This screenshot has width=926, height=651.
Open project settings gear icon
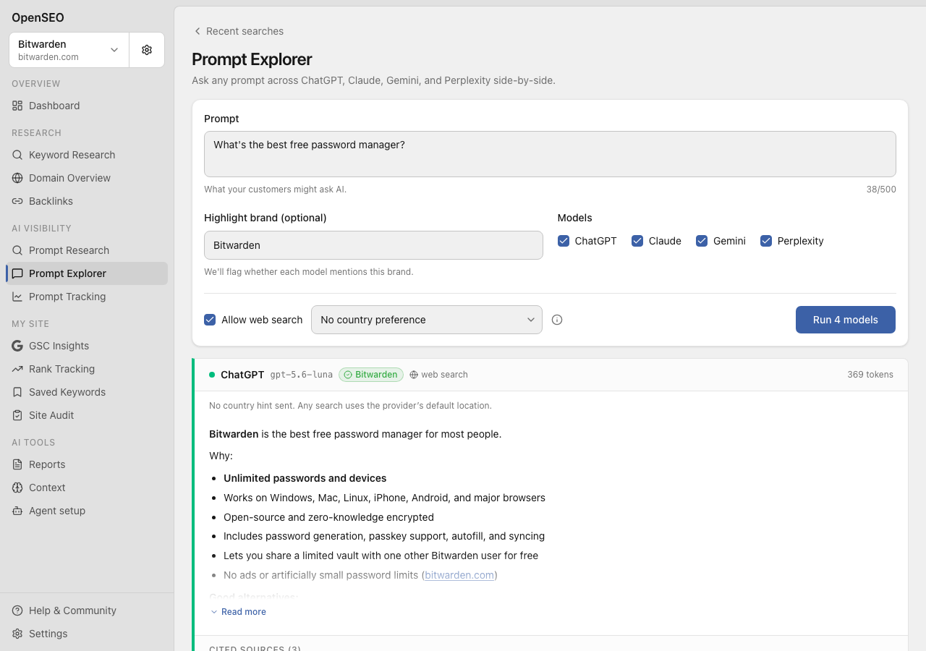[x=147, y=50]
